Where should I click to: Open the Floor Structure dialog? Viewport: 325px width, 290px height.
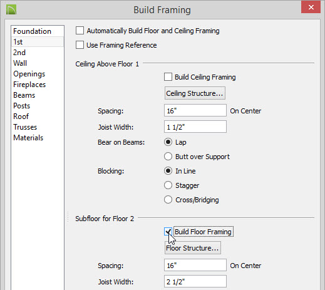193,248
